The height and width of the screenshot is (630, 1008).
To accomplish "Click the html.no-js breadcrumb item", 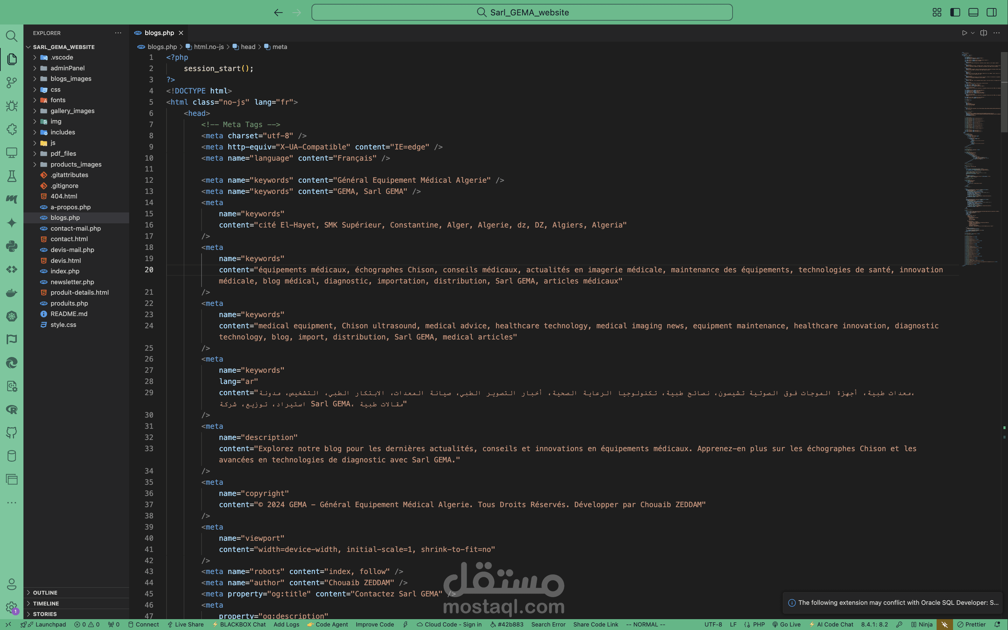I will tap(204, 47).
